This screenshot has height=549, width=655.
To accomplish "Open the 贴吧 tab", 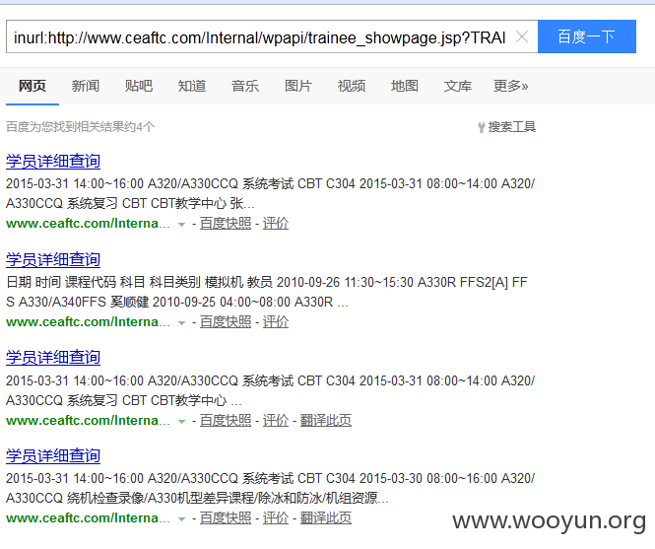I will [x=138, y=86].
